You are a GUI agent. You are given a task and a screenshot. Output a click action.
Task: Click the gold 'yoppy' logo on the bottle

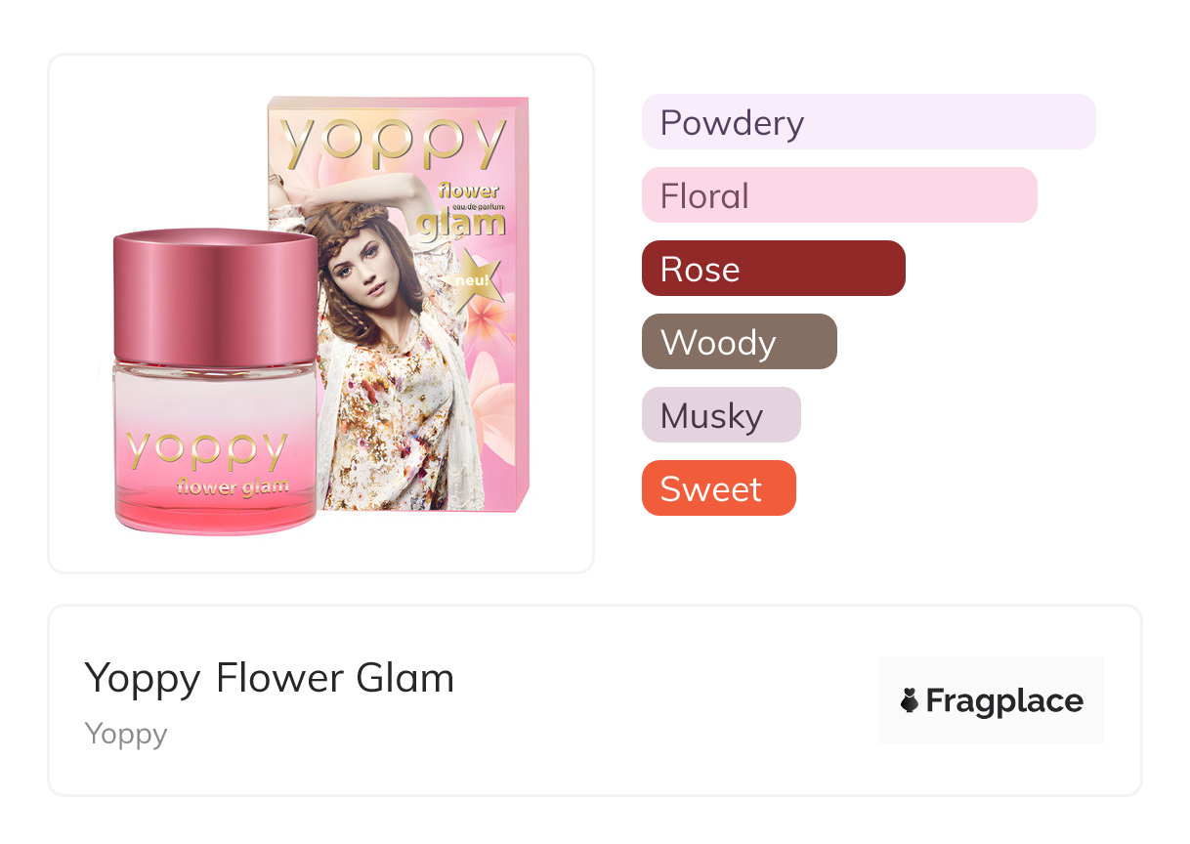pos(207,450)
